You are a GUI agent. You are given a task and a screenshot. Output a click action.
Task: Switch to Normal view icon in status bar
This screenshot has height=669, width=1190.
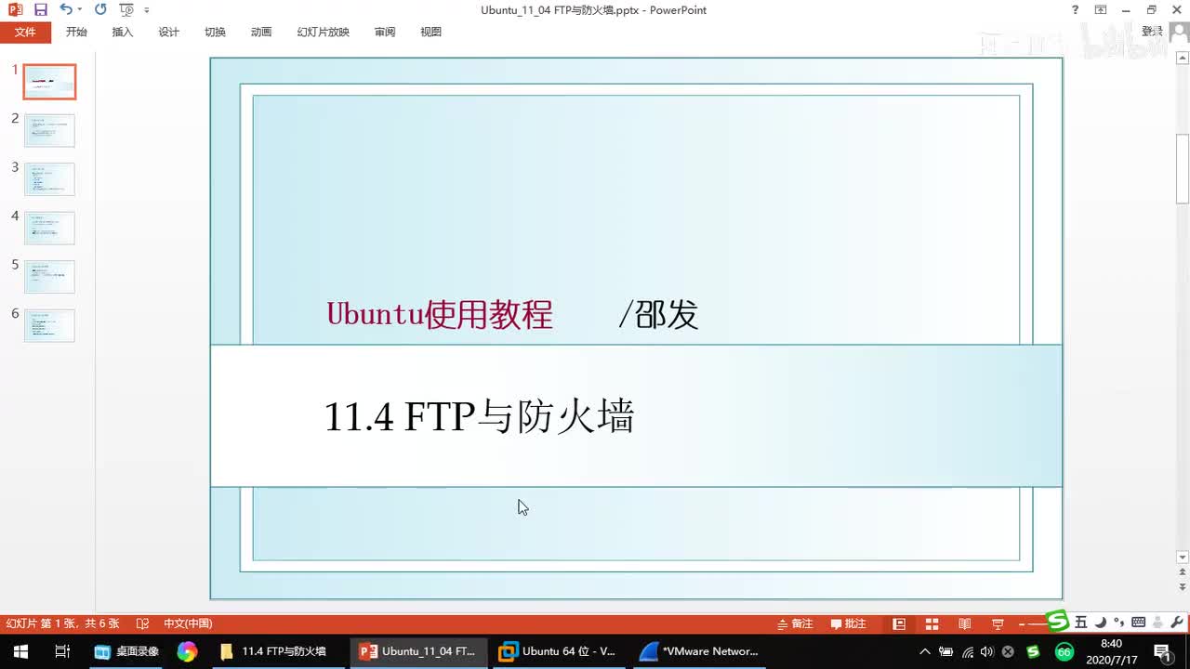click(899, 623)
